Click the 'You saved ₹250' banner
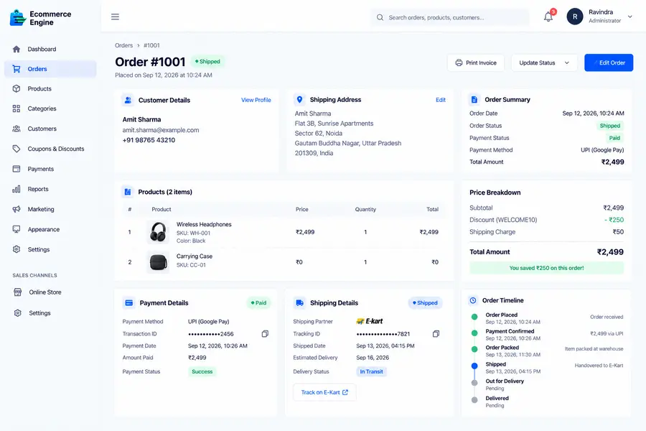Image resolution: width=646 pixels, height=431 pixels. coord(546,268)
